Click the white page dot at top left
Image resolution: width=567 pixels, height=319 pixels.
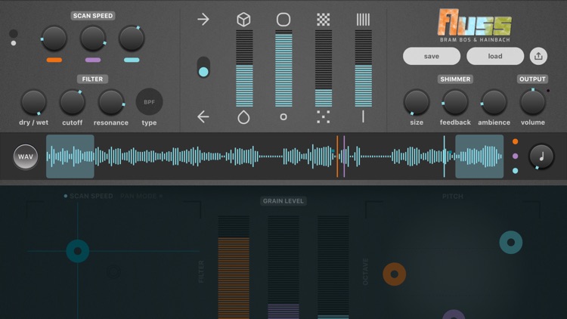tap(14, 43)
